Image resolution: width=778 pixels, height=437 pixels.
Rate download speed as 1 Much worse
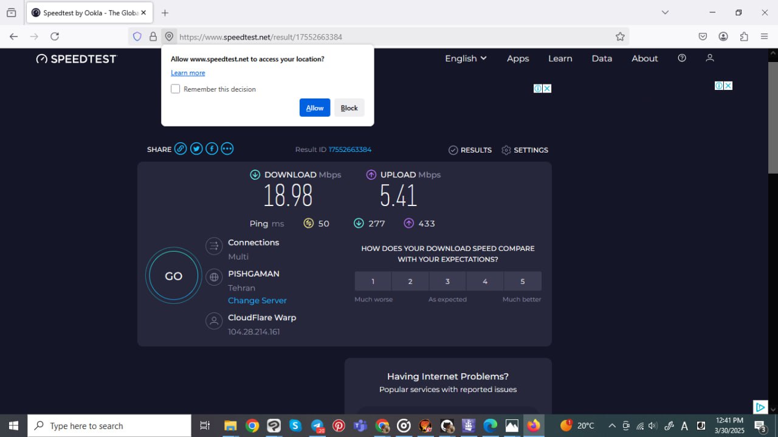point(373,281)
